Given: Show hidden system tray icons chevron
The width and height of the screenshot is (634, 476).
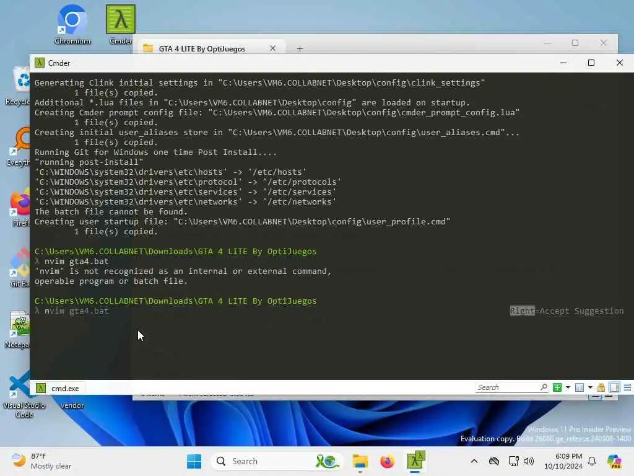Looking at the screenshot, I should tap(474, 461).
